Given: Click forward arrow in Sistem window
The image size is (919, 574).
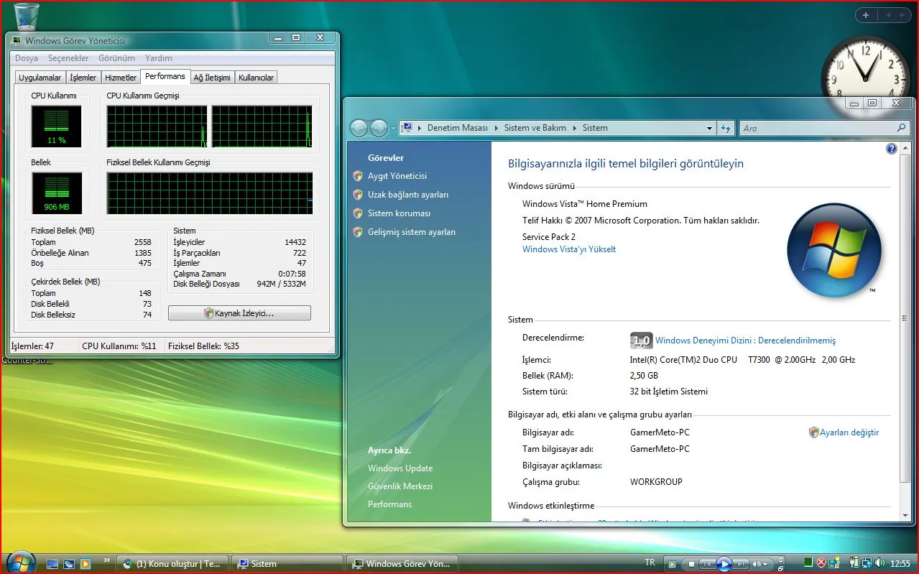Looking at the screenshot, I should tap(379, 128).
